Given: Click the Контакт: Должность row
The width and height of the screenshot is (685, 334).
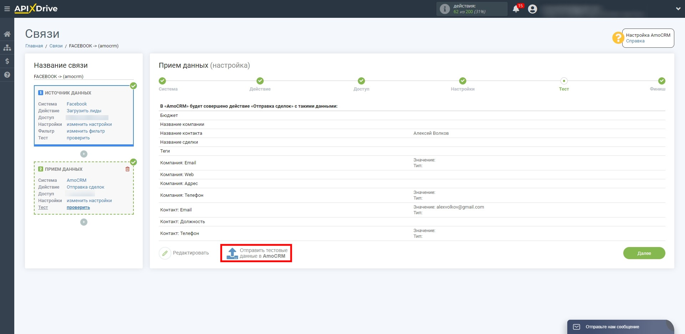Looking at the screenshot, I should [x=412, y=222].
